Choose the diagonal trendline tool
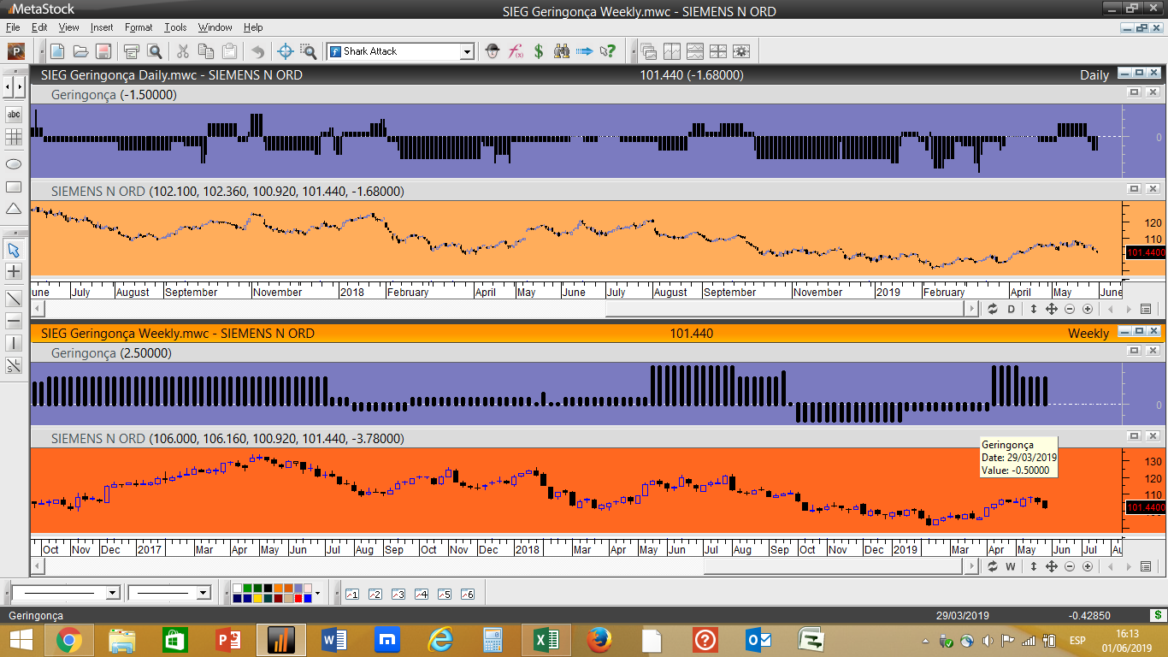The width and height of the screenshot is (1168, 657). point(14,299)
